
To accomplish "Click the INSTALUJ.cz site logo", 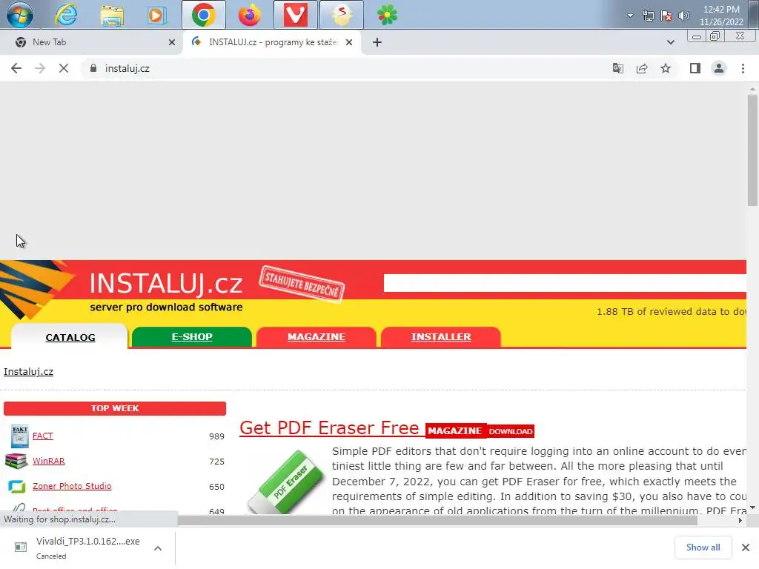I will (x=165, y=283).
